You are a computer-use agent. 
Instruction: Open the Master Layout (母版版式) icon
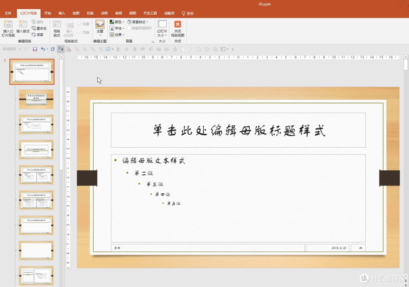(x=57, y=24)
